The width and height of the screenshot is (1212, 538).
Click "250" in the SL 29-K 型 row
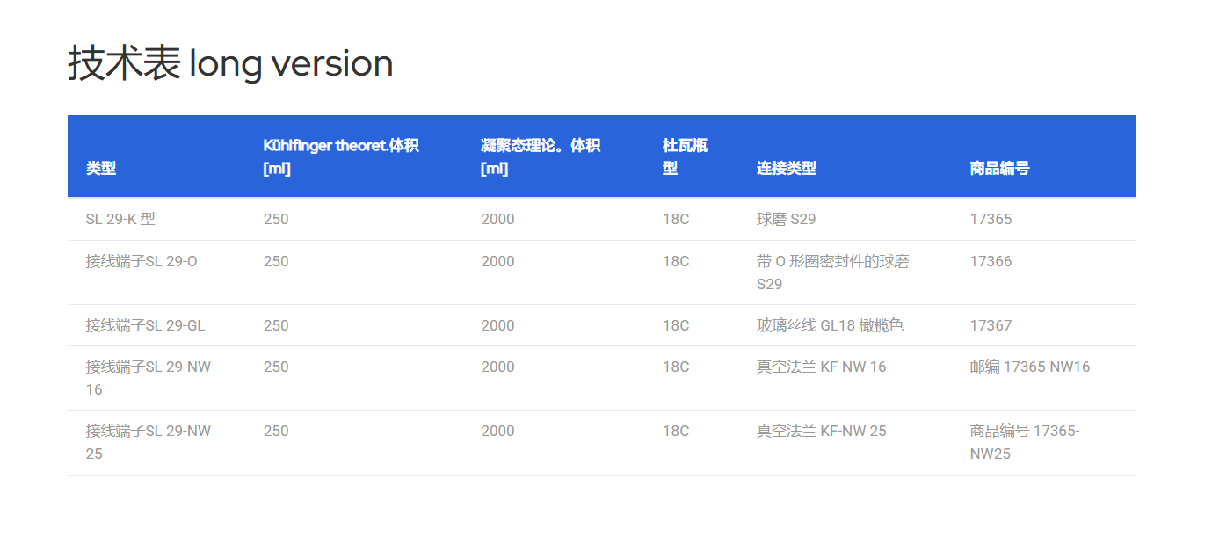point(276,219)
